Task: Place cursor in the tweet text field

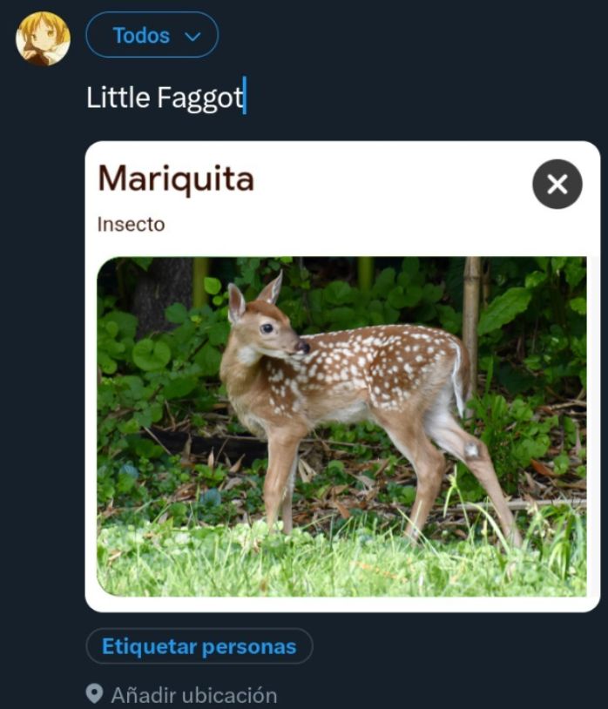Action: 339,98
